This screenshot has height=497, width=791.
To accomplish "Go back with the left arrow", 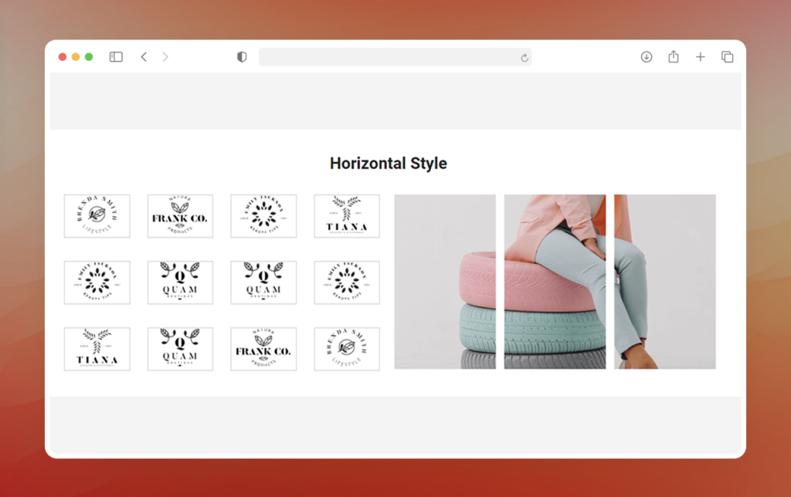I will coord(144,57).
